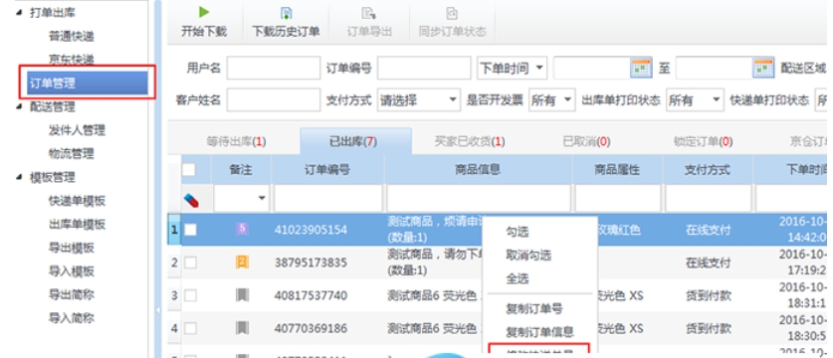Open 出库单模板 in the sidebar
Screen dimensions: 833x358
77,224
